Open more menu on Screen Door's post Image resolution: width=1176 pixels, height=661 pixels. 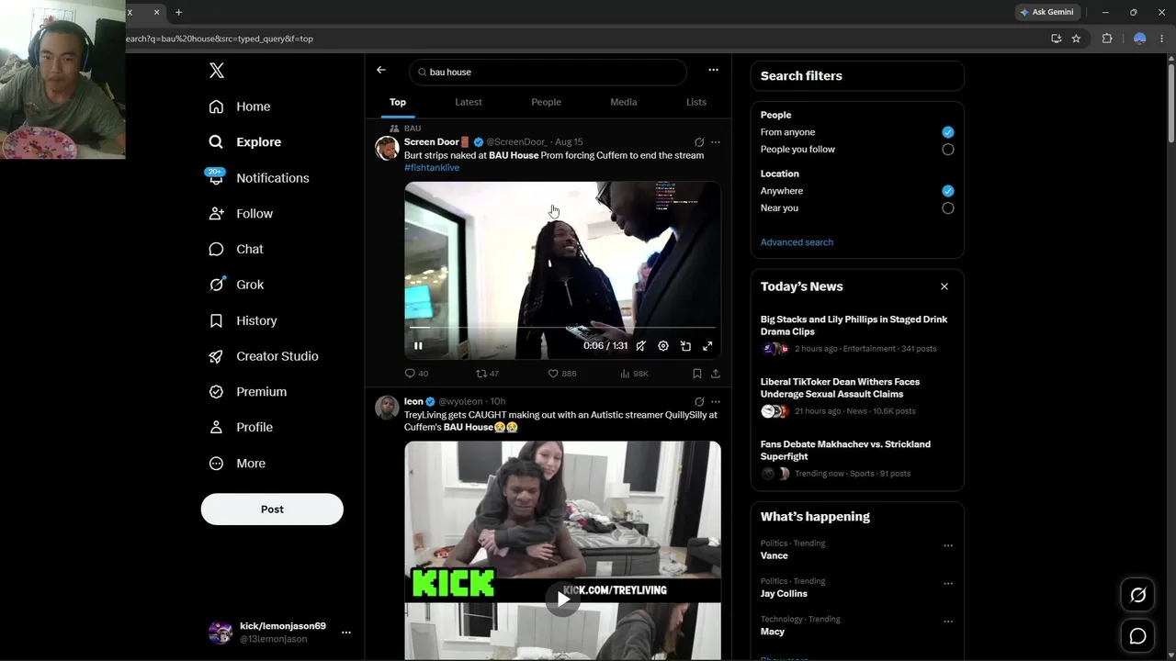pyautogui.click(x=716, y=142)
